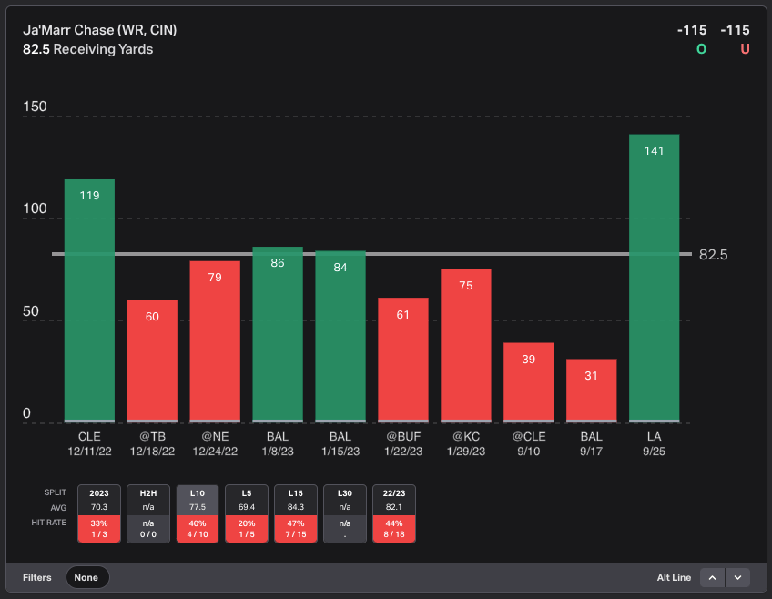The height and width of the screenshot is (599, 772).
Task: Select the red 31 bar for BAL 9/17
Action: point(592,391)
